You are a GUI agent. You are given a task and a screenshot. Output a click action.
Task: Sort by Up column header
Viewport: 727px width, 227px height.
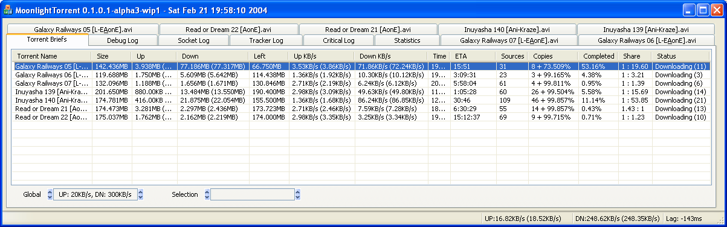[x=155, y=56]
